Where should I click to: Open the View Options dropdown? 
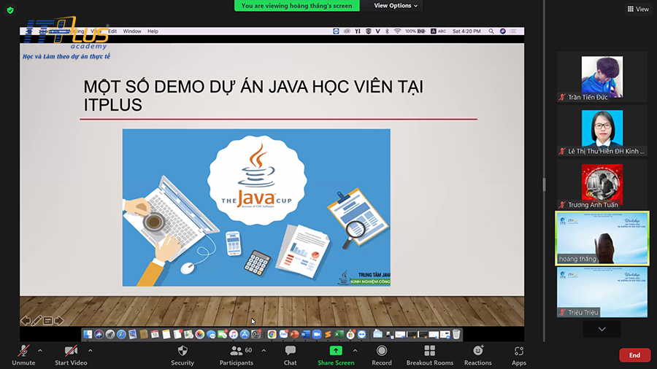396,6
